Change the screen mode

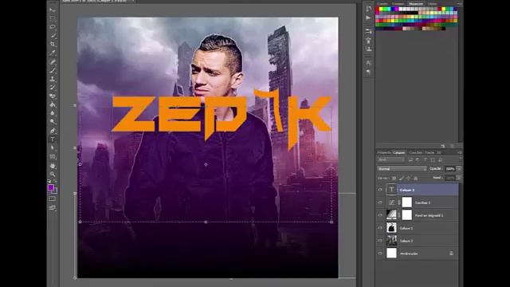point(53,207)
